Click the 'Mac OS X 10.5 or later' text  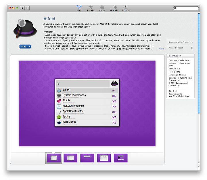[x=179, y=96]
